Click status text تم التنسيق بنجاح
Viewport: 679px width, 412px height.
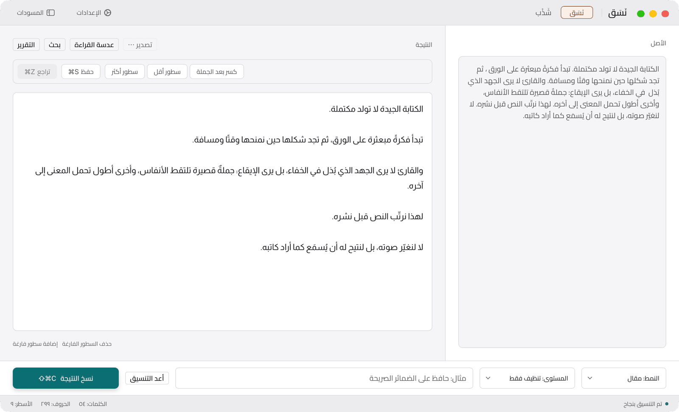643,404
